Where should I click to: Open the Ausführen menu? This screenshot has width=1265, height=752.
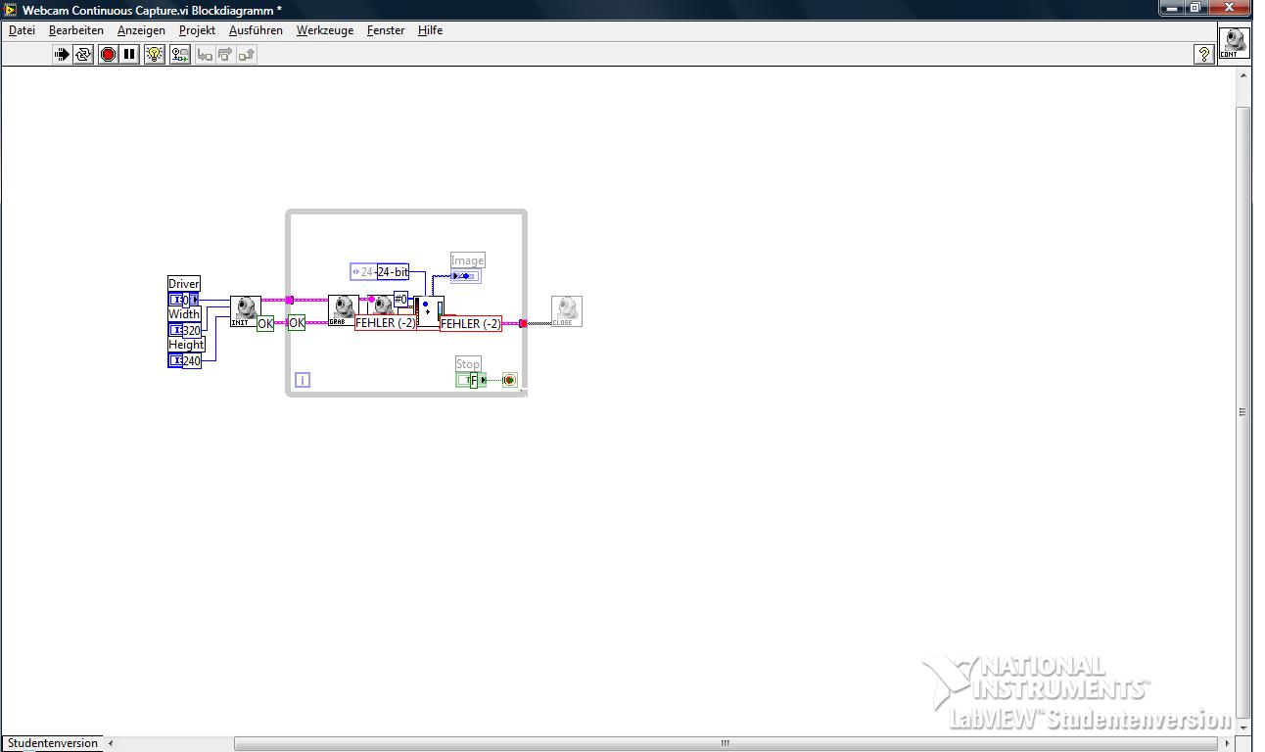tap(256, 30)
